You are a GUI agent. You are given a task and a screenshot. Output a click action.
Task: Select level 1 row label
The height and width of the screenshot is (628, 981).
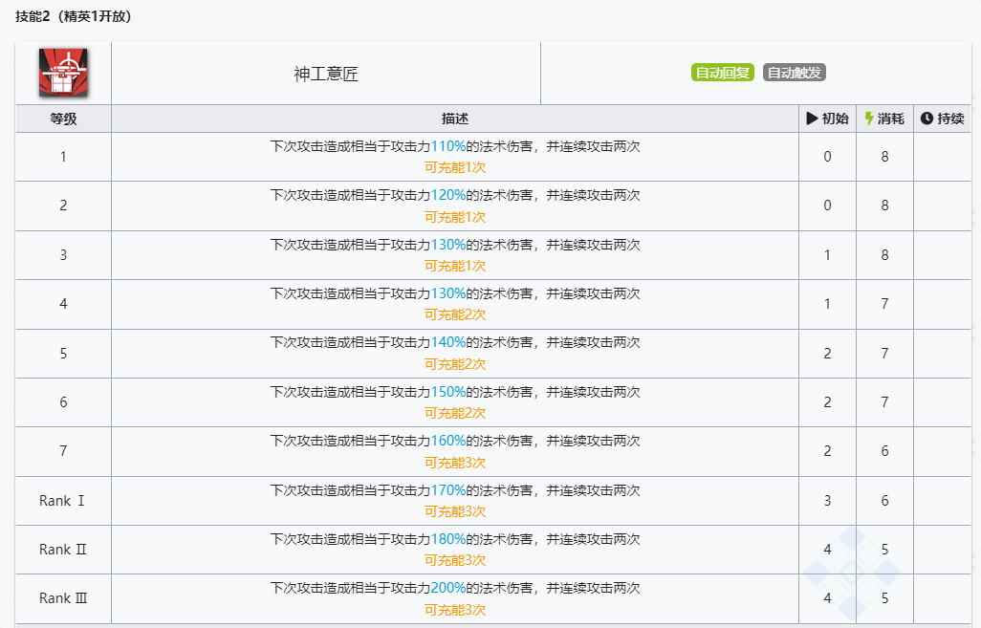[63, 157]
